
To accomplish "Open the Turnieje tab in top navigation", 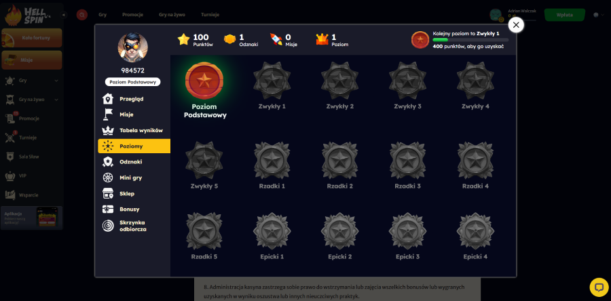I will pos(210,15).
